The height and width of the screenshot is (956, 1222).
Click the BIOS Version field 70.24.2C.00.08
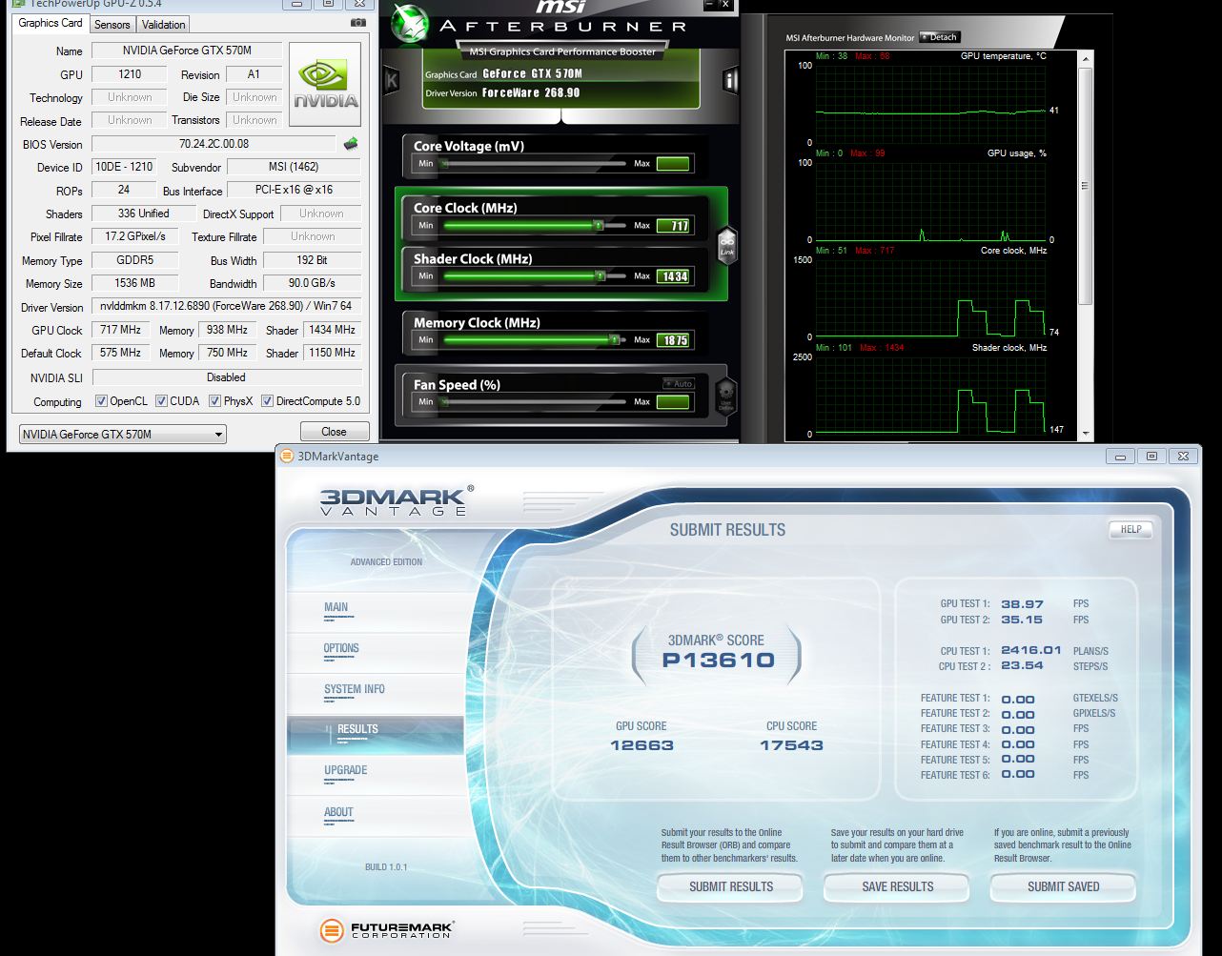[214, 144]
